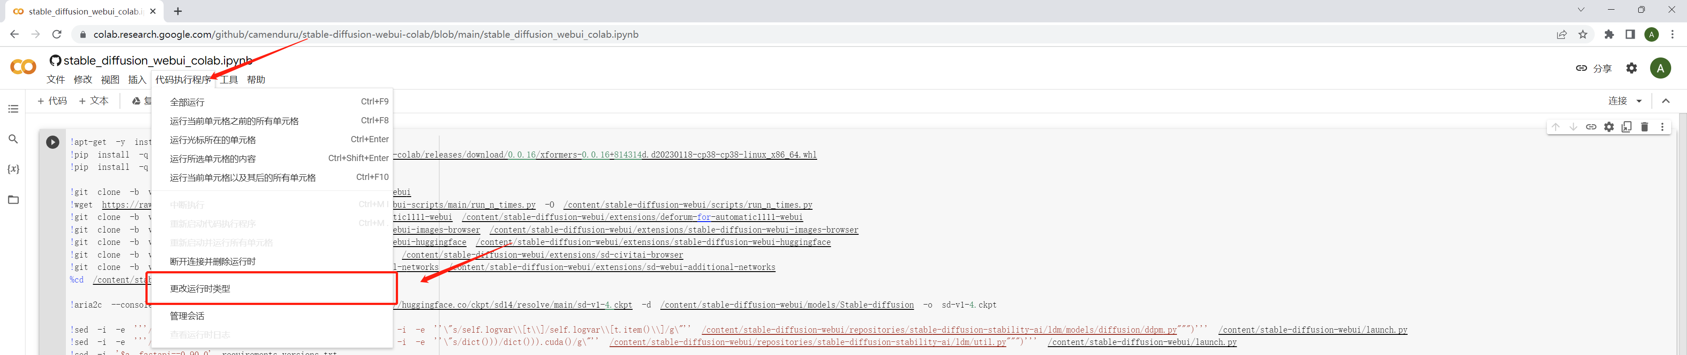
Task: Open browser extensions puzzle icon
Action: pos(1609,34)
